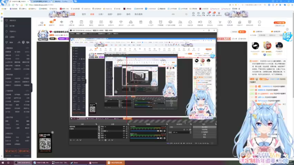294x165 pixels.
Task: Lock the top source row
Action: (x=126, y=126)
